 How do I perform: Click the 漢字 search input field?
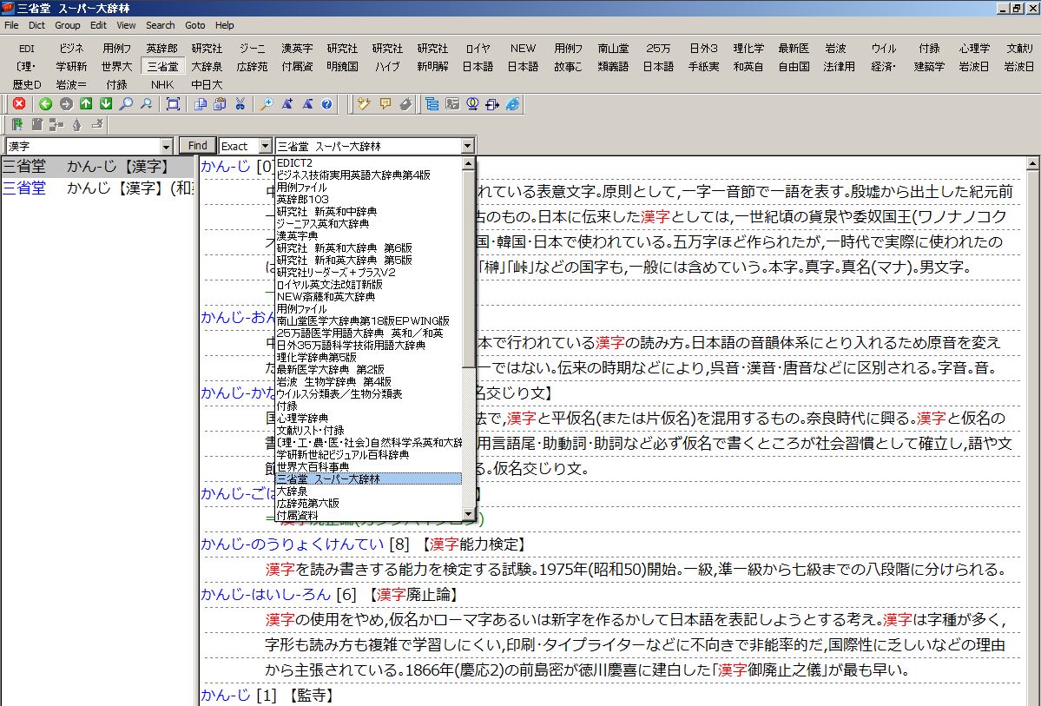pos(83,146)
